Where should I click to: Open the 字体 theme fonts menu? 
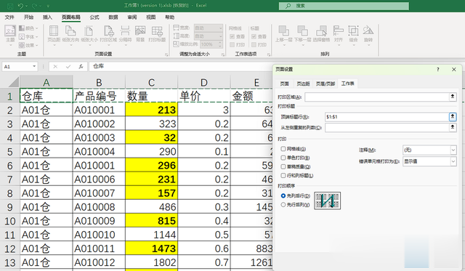[28, 37]
